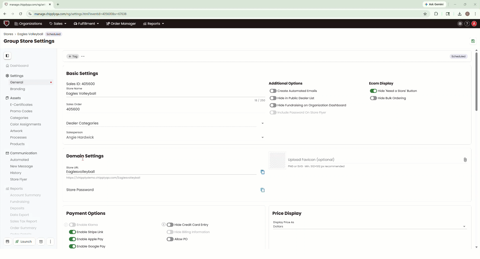Click the green save icon

click(x=473, y=41)
